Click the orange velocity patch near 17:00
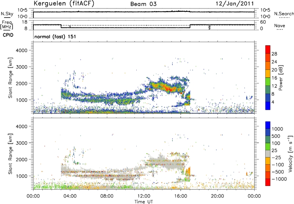Viewport: 294px width, 204px height. tap(188, 172)
